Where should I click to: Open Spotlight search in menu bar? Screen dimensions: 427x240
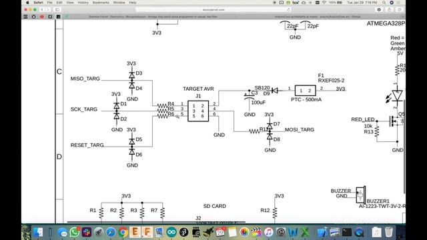(384, 3)
